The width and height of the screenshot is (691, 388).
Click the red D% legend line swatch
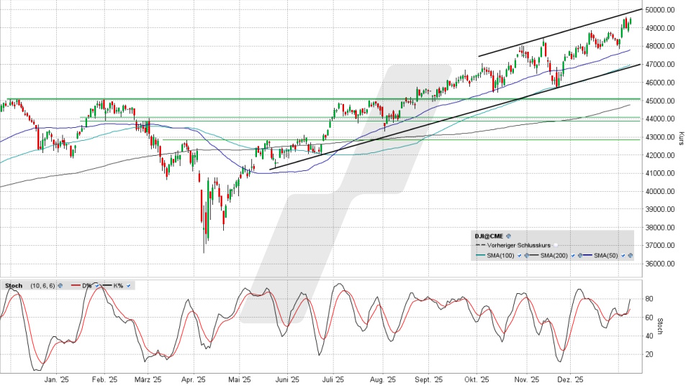[x=76, y=285]
